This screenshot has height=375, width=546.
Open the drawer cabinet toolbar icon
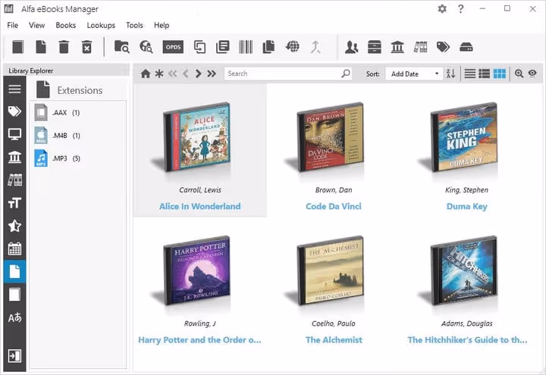(x=375, y=47)
